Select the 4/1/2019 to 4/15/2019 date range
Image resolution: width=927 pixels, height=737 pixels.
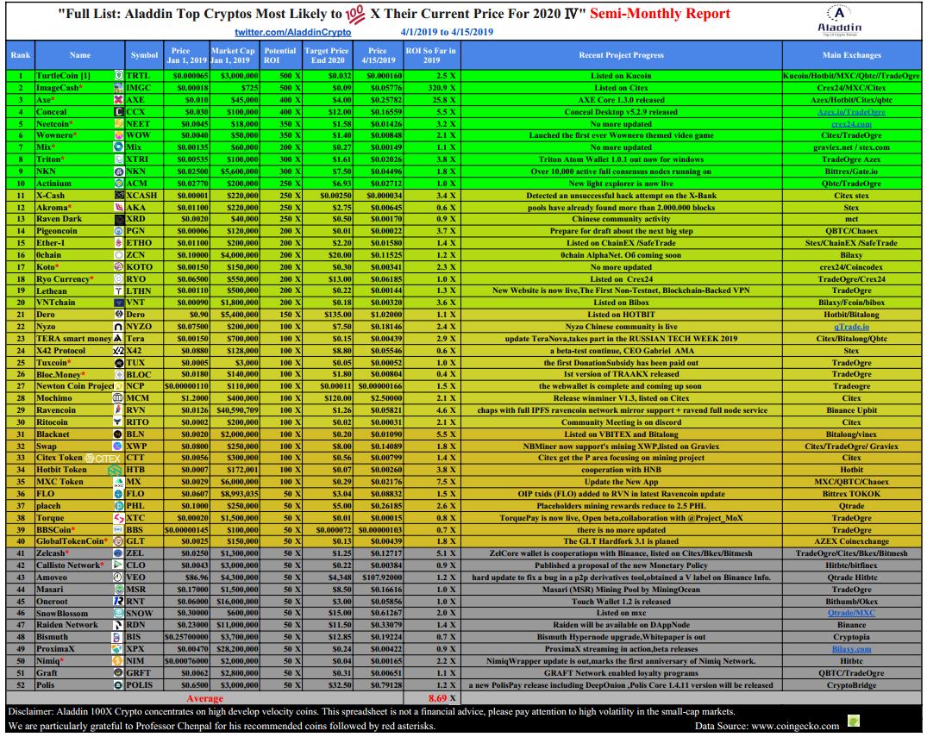[447, 33]
